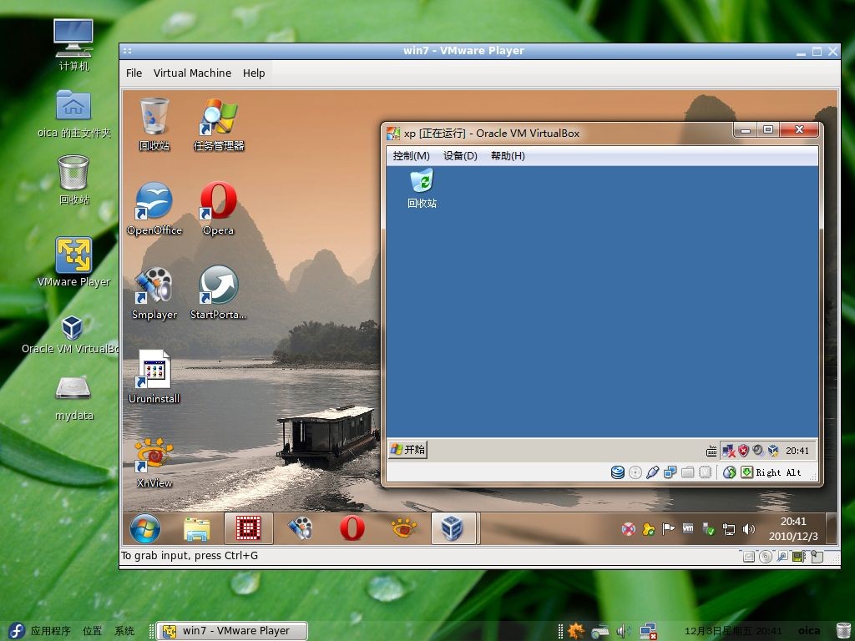Click the Safely Remove Hardware tray icon
Viewport: 855px width, 641px height.
point(708,528)
